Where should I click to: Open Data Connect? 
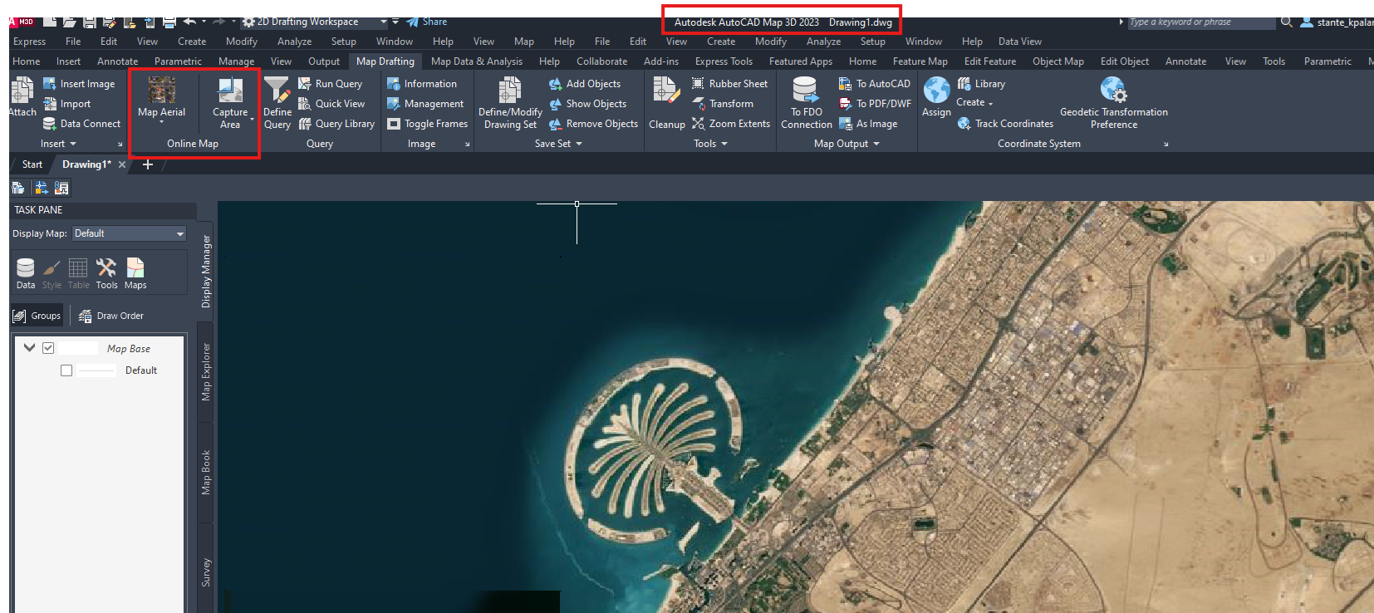click(81, 124)
